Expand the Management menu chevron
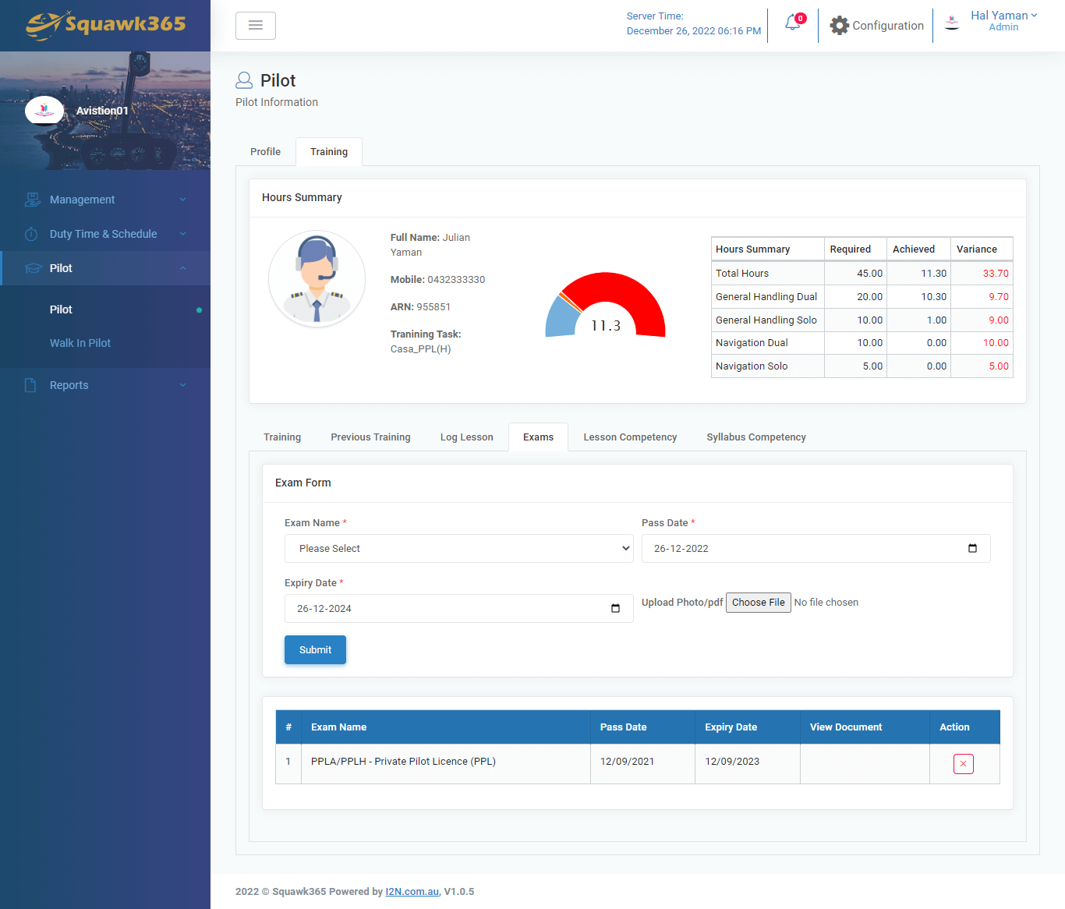Viewport: 1065px width, 909px height. tap(182, 200)
